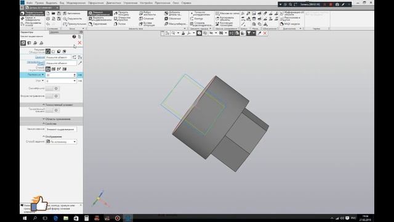Select the Extrude element (Элемент выдавливания) tool
Image resolution: width=394 pixels, height=222 pixels.
coord(100,13)
